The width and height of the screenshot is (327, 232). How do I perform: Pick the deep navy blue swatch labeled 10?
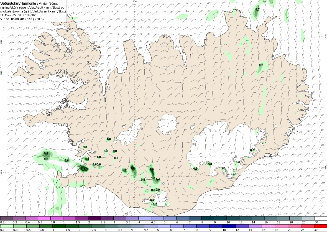coord(229,226)
